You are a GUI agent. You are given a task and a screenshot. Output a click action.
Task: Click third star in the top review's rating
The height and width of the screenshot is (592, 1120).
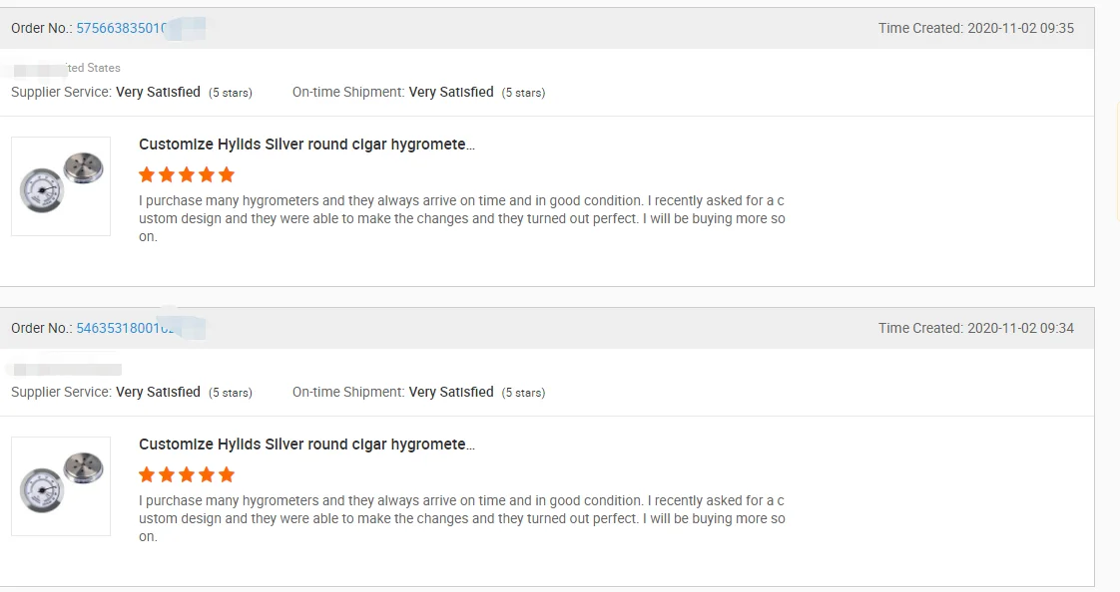click(187, 175)
